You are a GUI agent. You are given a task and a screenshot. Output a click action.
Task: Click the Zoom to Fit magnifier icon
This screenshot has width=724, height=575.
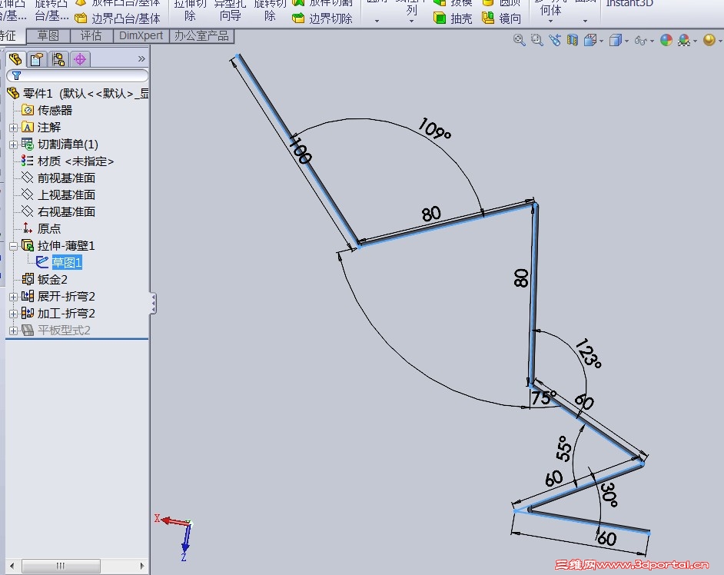(x=519, y=40)
